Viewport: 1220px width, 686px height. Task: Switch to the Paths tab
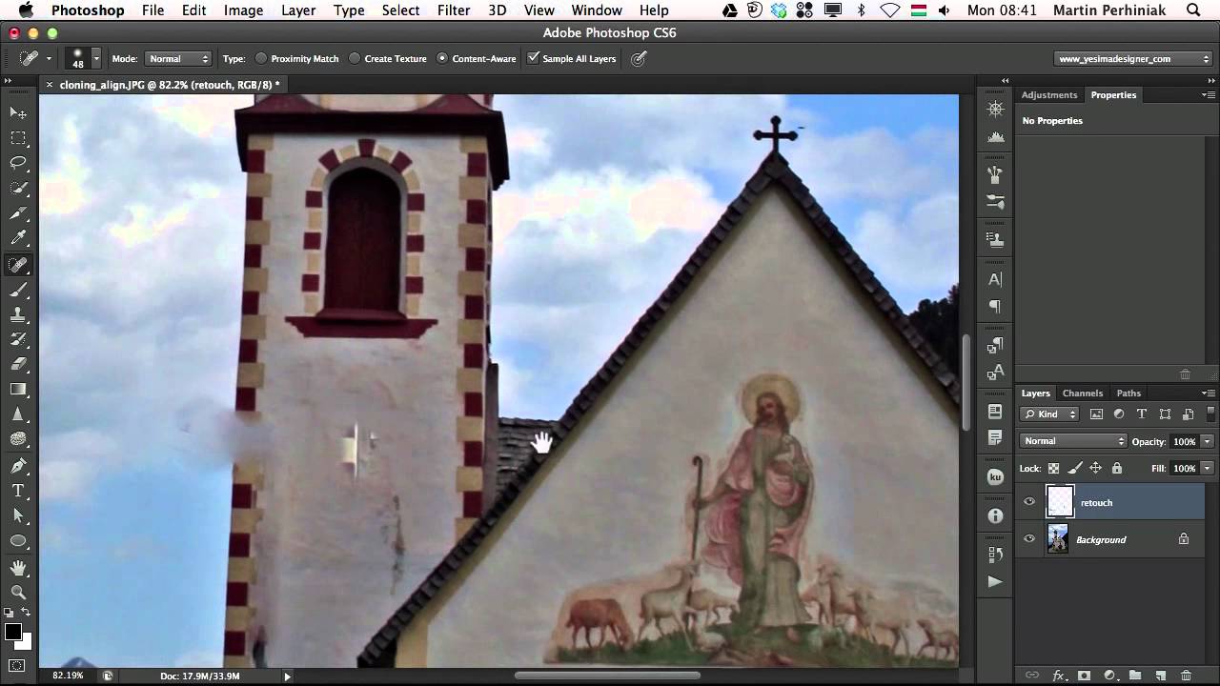coord(1128,393)
